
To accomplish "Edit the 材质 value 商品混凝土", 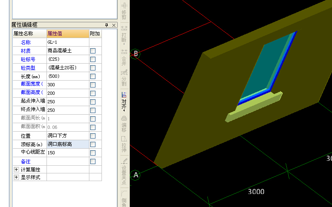I will 68,51.
